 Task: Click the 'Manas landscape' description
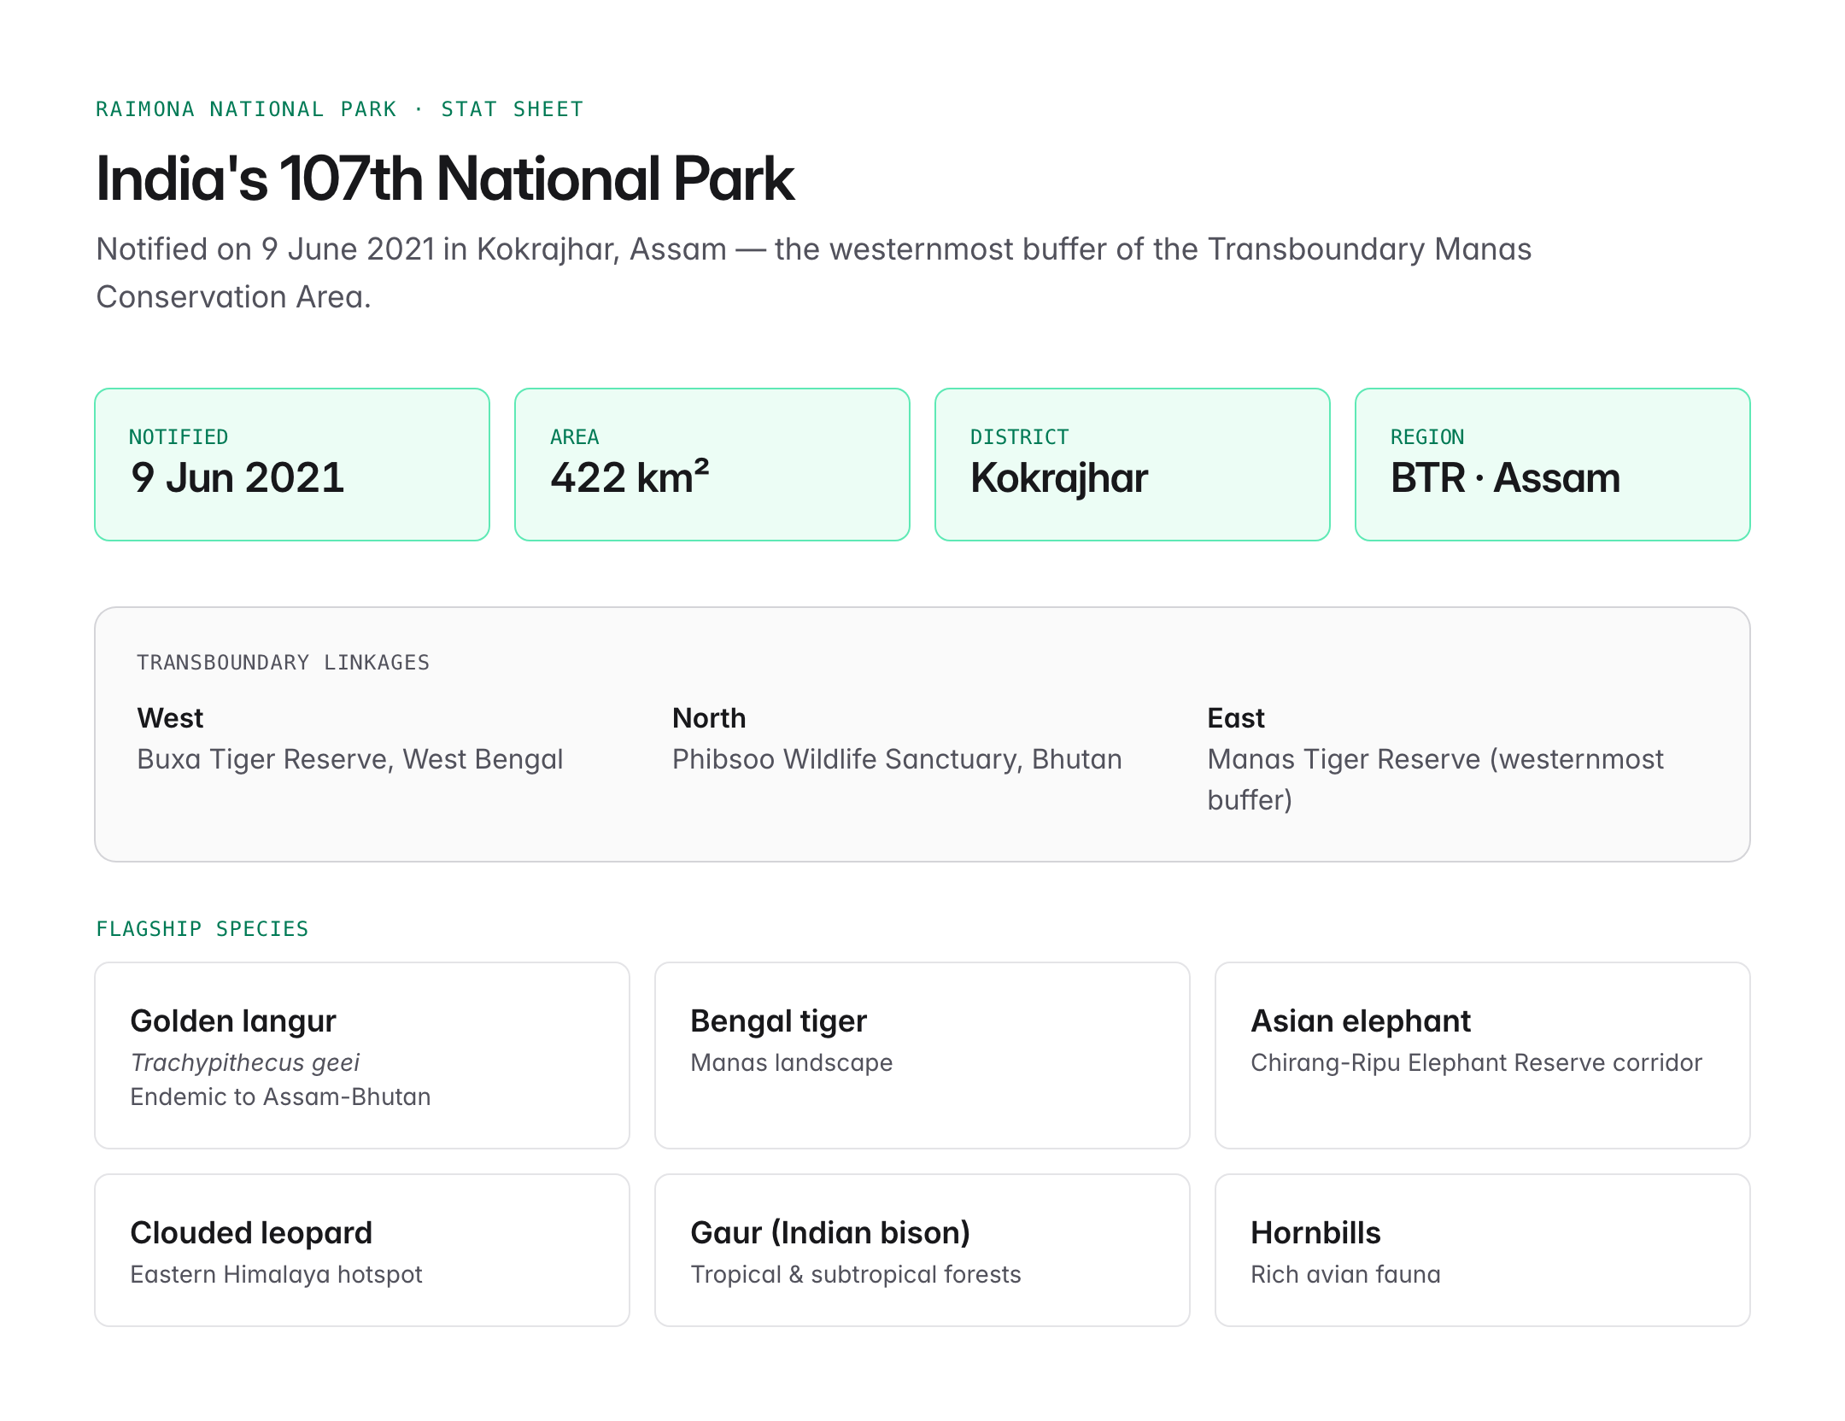point(792,1062)
